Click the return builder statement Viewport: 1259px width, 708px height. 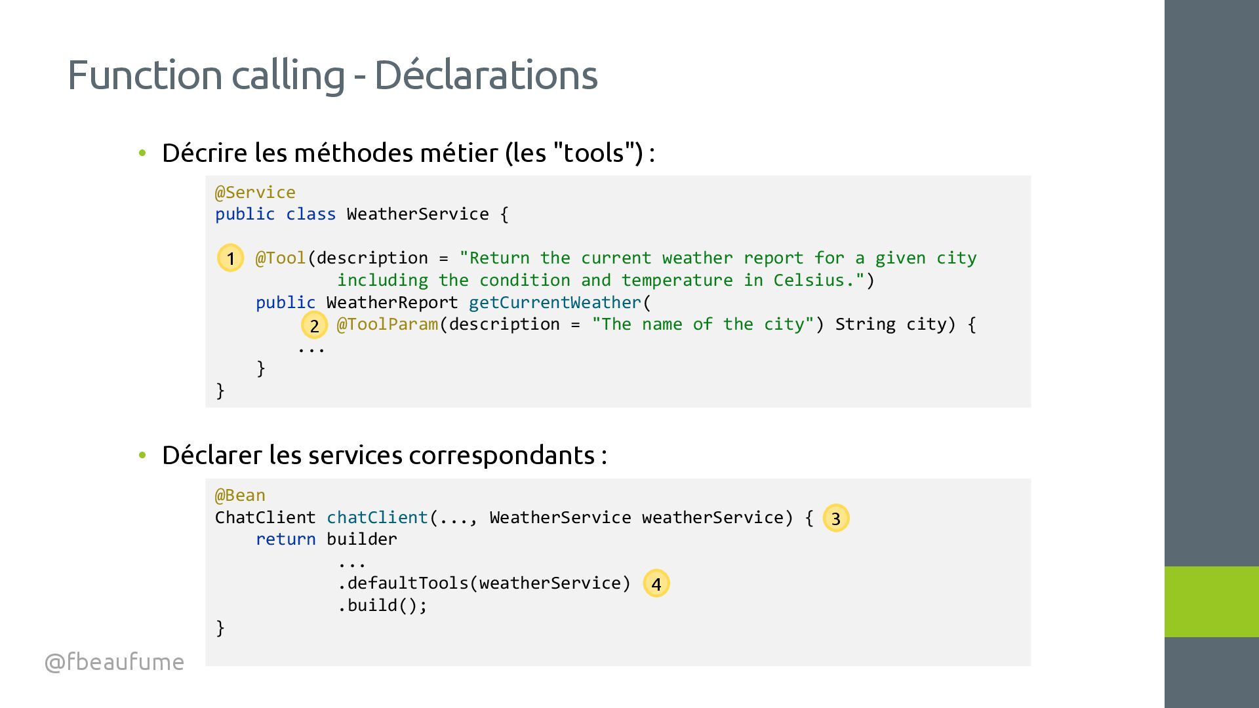[326, 540]
